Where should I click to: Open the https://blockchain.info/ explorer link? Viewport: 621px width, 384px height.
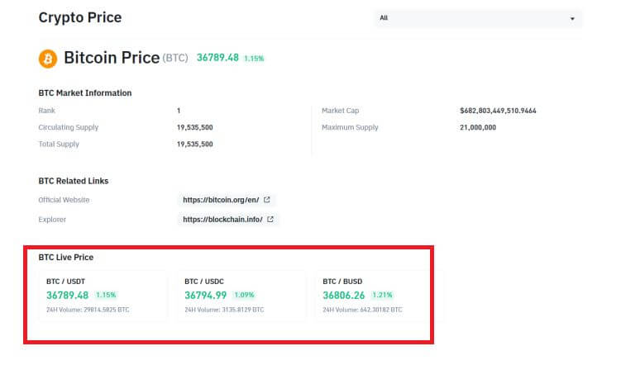pyautogui.click(x=222, y=220)
